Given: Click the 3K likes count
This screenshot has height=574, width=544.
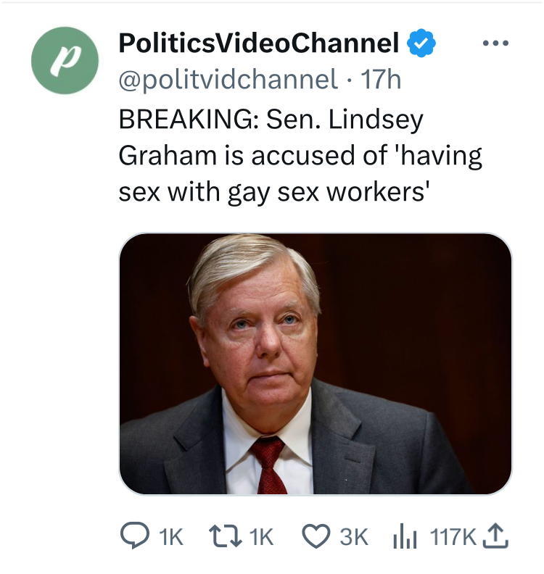Looking at the screenshot, I should pyautogui.click(x=353, y=537).
